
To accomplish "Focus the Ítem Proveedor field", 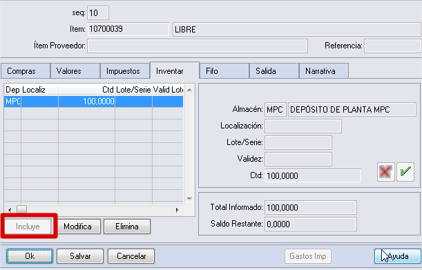I will (198, 46).
